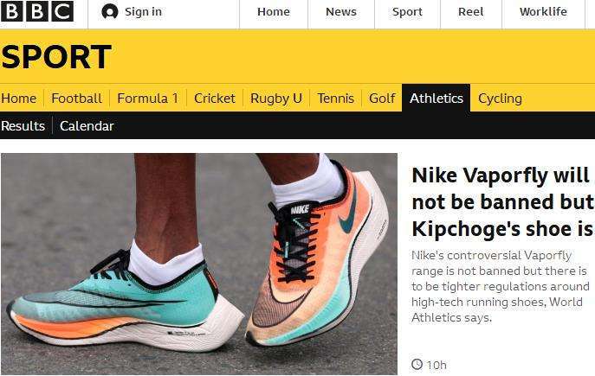
Task: Click the clock icon beside 10h
Action: (x=417, y=365)
